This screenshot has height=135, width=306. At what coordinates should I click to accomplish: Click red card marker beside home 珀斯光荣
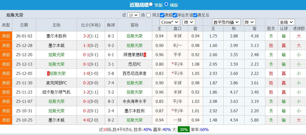[x=48, y=73]
